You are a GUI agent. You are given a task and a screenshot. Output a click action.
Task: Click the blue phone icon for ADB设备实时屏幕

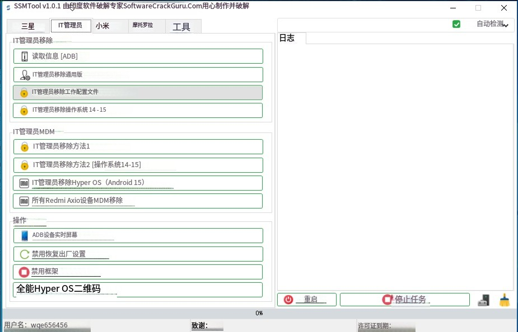pos(24,235)
